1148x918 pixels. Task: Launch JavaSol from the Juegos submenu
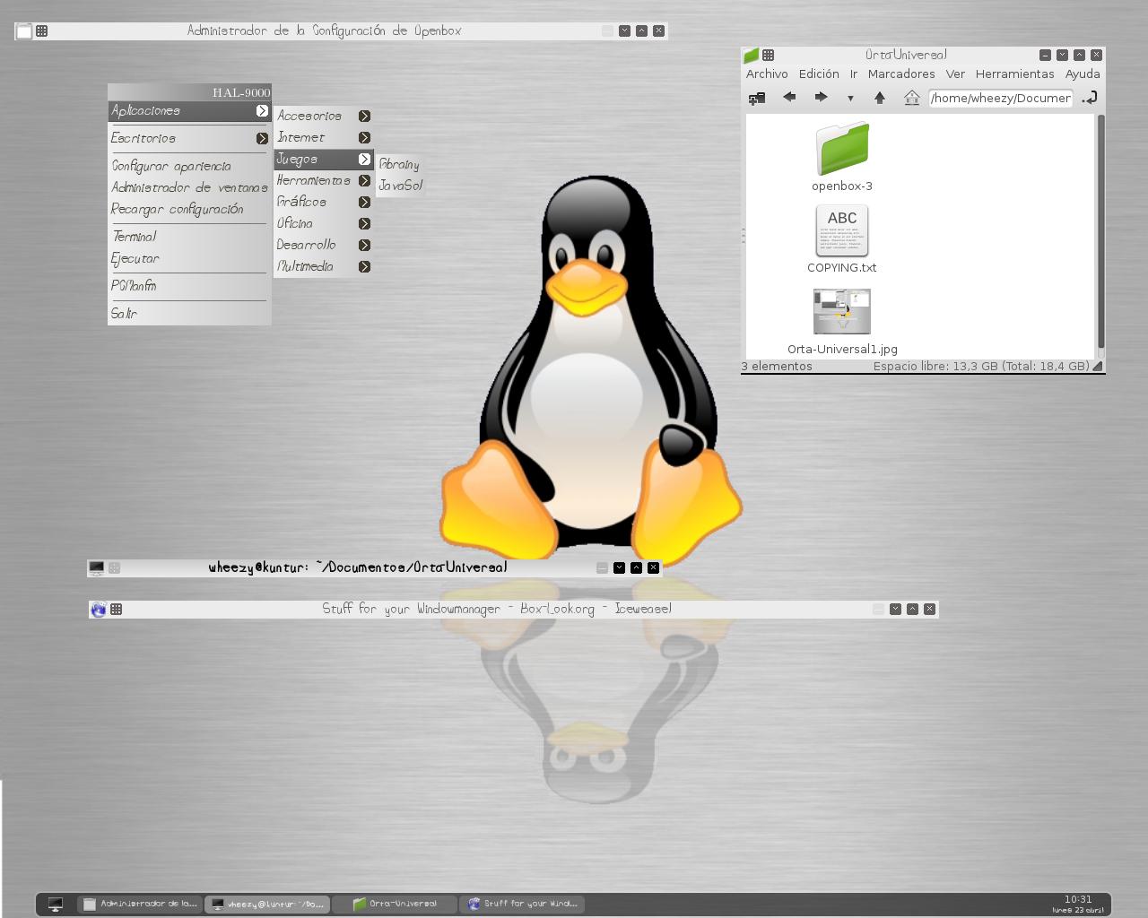[400, 186]
